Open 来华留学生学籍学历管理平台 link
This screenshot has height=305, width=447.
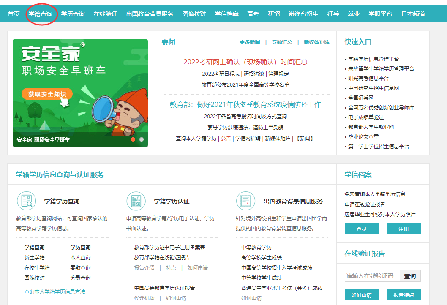[381, 69]
